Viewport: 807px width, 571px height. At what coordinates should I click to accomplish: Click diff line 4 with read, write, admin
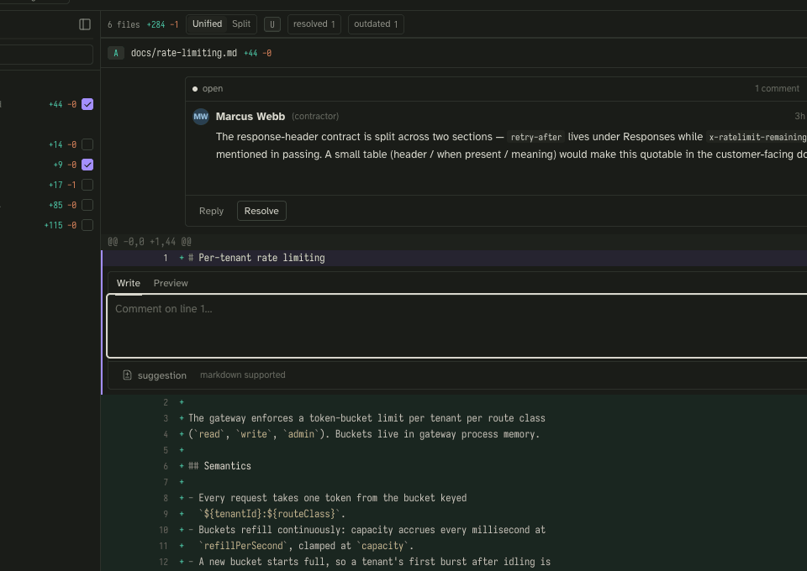(454, 434)
